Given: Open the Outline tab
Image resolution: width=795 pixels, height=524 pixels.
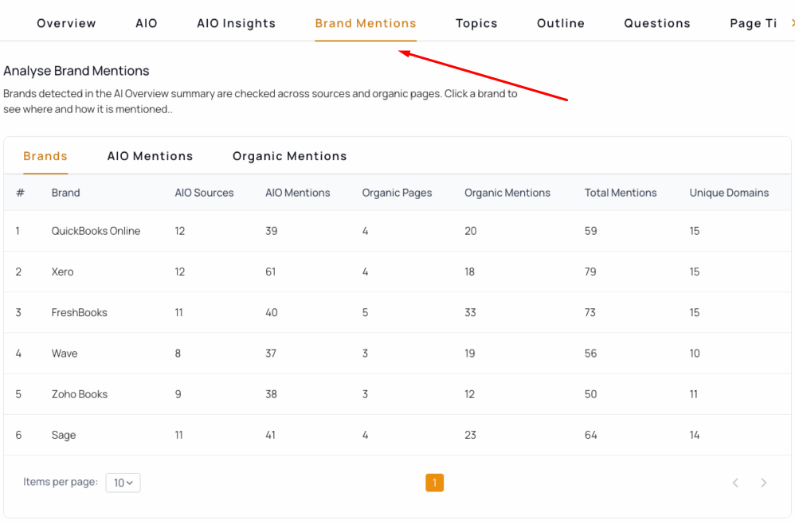Looking at the screenshot, I should pyautogui.click(x=561, y=23).
